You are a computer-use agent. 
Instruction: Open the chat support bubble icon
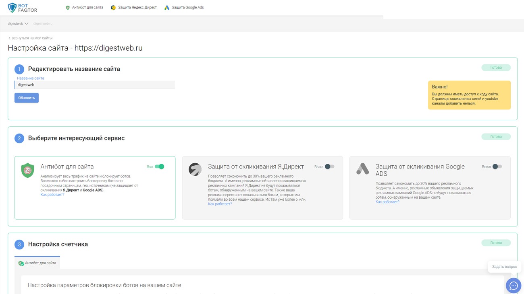point(513,286)
